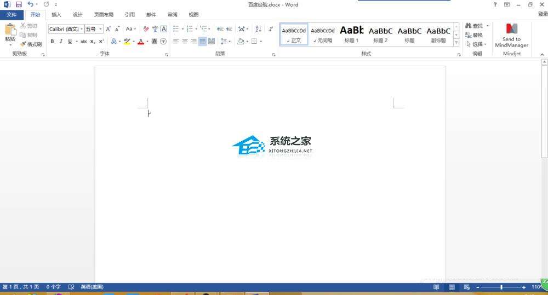Click the Redo icon in Quick Access
The width and height of the screenshot is (548, 295).
click(x=46, y=4)
